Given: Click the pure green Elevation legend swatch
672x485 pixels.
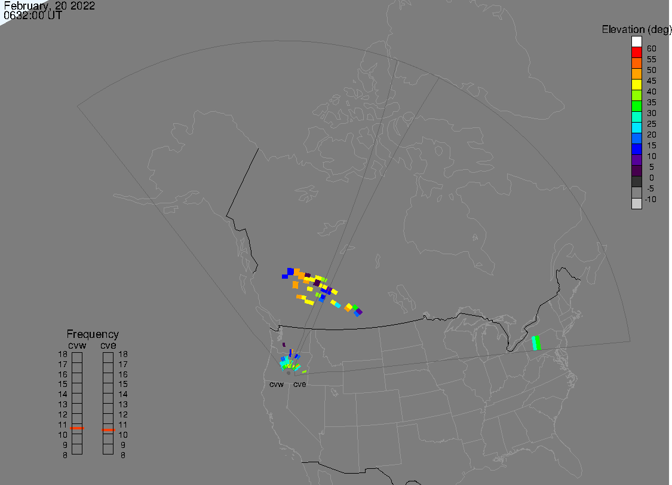Looking at the screenshot, I should coord(637,106).
